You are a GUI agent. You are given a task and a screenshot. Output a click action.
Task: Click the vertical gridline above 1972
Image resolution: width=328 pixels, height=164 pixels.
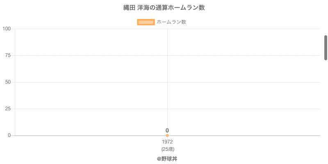coord(167,70)
